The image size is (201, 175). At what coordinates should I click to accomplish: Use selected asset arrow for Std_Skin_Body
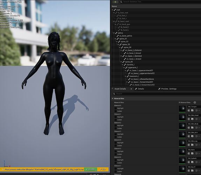(189, 128)
